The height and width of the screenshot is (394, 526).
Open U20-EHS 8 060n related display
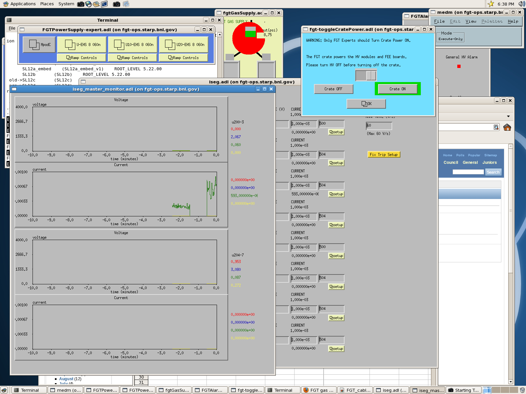click(184, 45)
